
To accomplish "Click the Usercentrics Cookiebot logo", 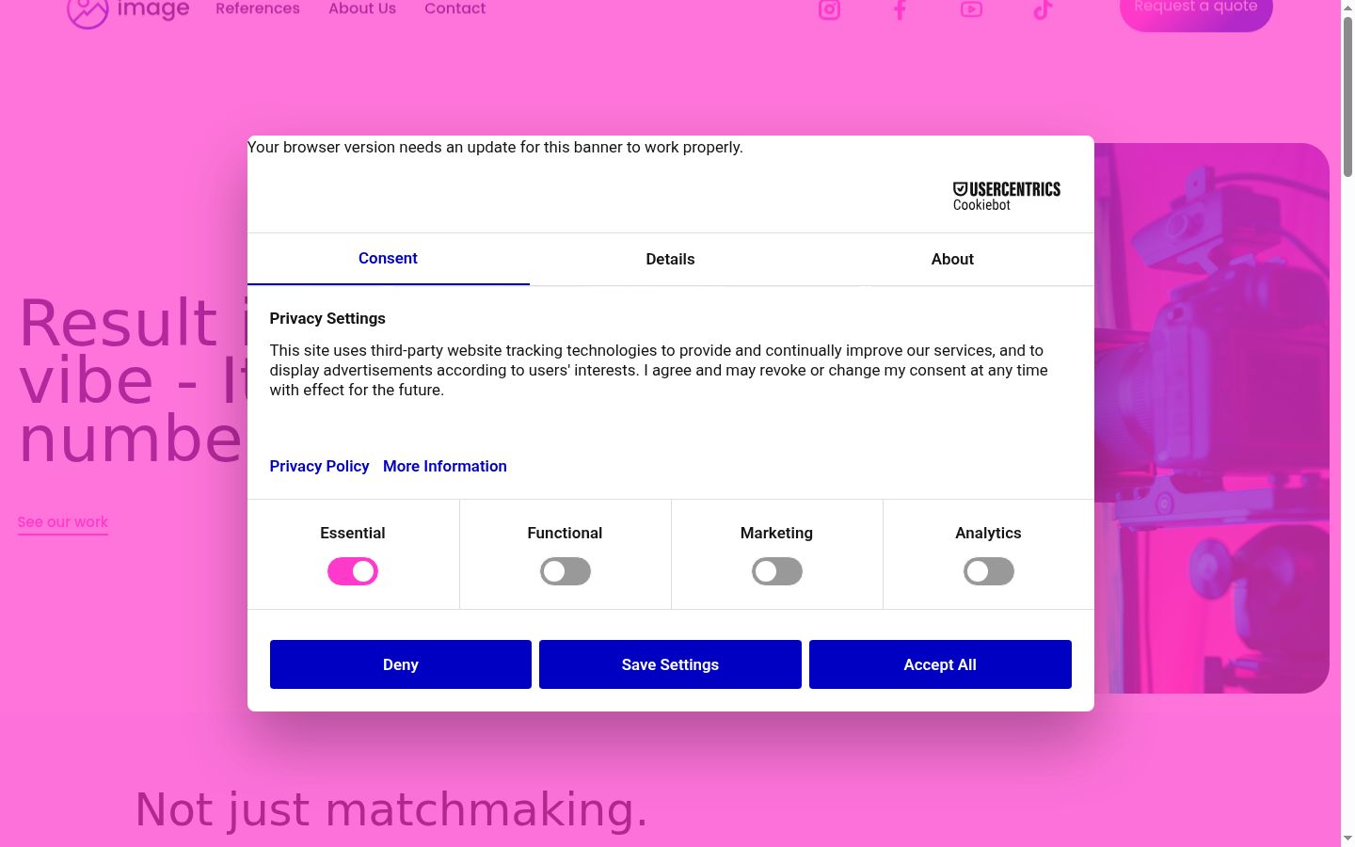I will pos(1006,196).
